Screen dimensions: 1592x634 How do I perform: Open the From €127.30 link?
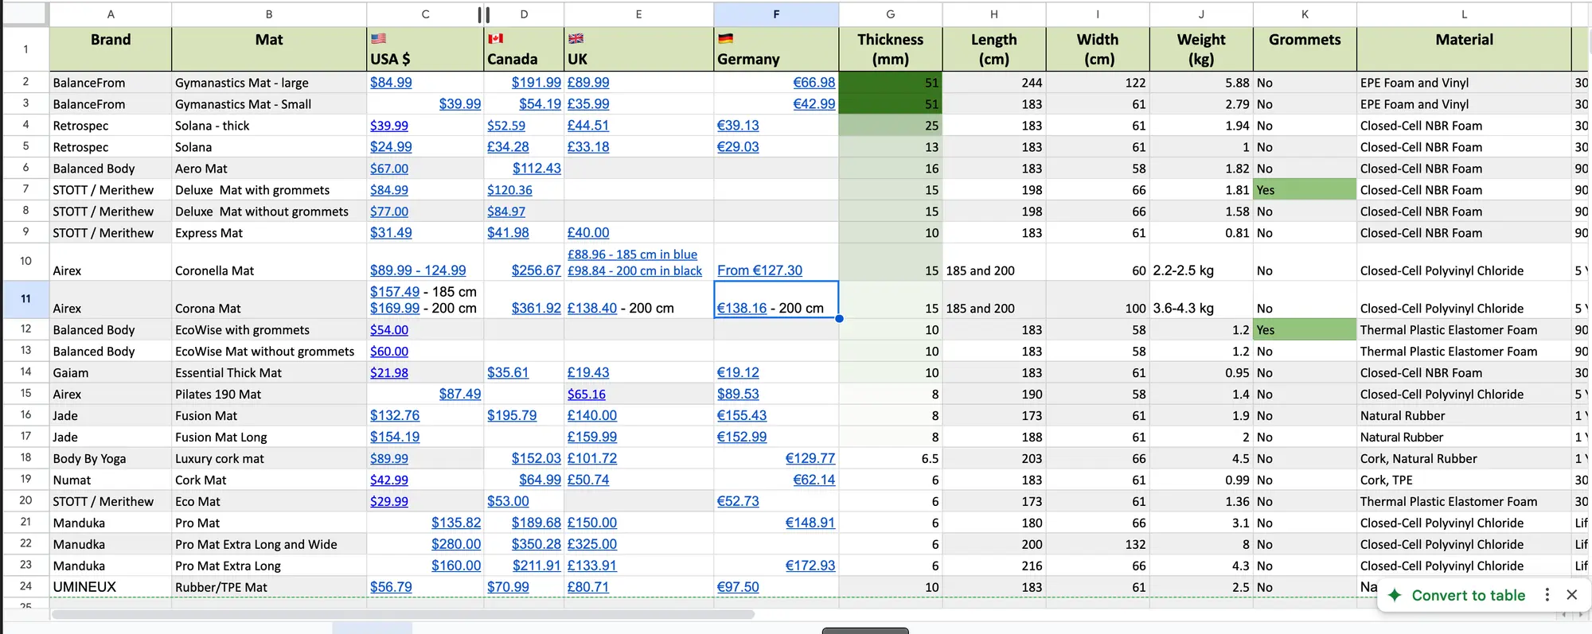tap(759, 270)
